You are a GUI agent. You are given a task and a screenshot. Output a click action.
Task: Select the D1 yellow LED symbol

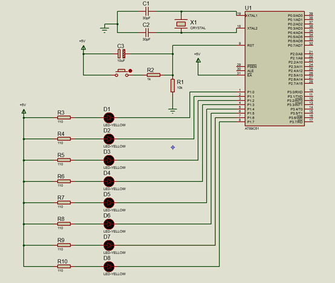pyautogui.click(x=109, y=118)
